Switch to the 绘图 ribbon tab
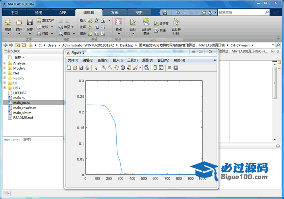Viewport: 284px width, 199px height. coord(39,13)
